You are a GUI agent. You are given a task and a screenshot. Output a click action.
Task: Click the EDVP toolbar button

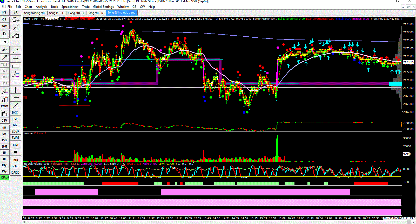coord(15,131)
